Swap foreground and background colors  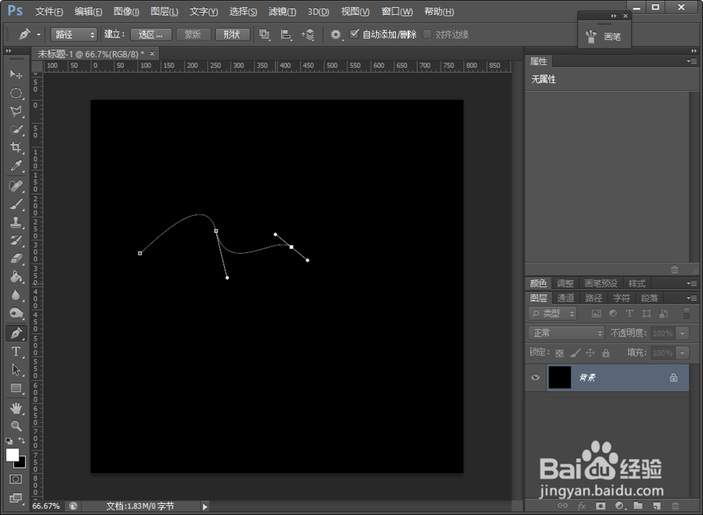(x=22, y=440)
